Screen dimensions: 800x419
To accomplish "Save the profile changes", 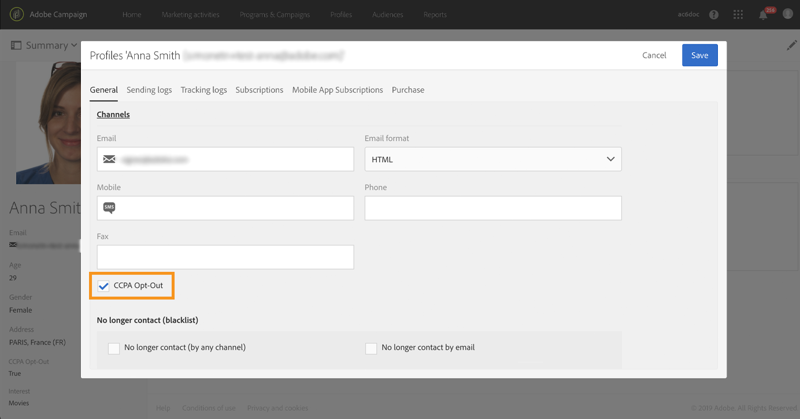I will click(699, 55).
